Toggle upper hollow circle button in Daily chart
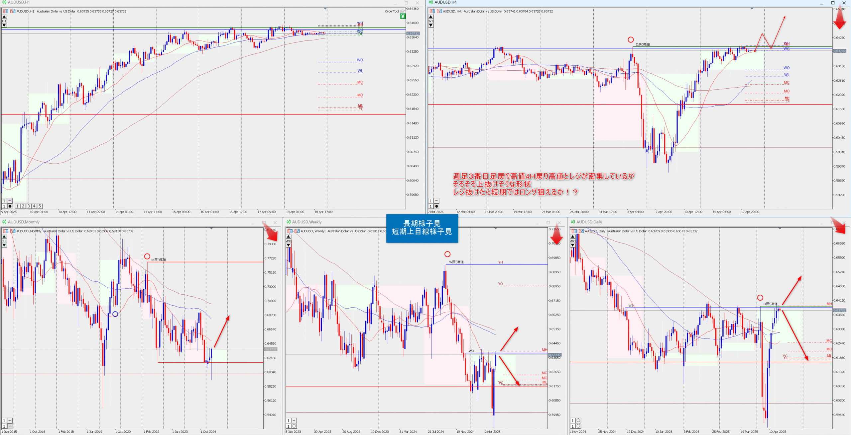Viewport: 851px width, 435px height. (x=578, y=421)
